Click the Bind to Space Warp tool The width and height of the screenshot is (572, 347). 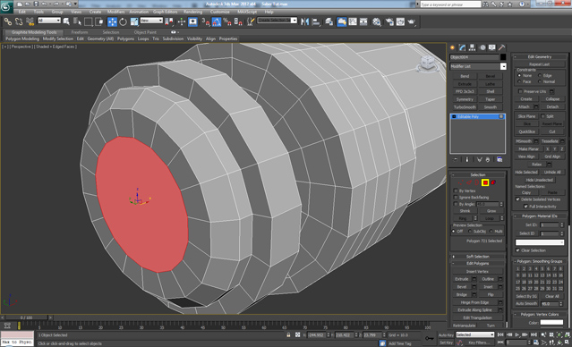point(30,21)
